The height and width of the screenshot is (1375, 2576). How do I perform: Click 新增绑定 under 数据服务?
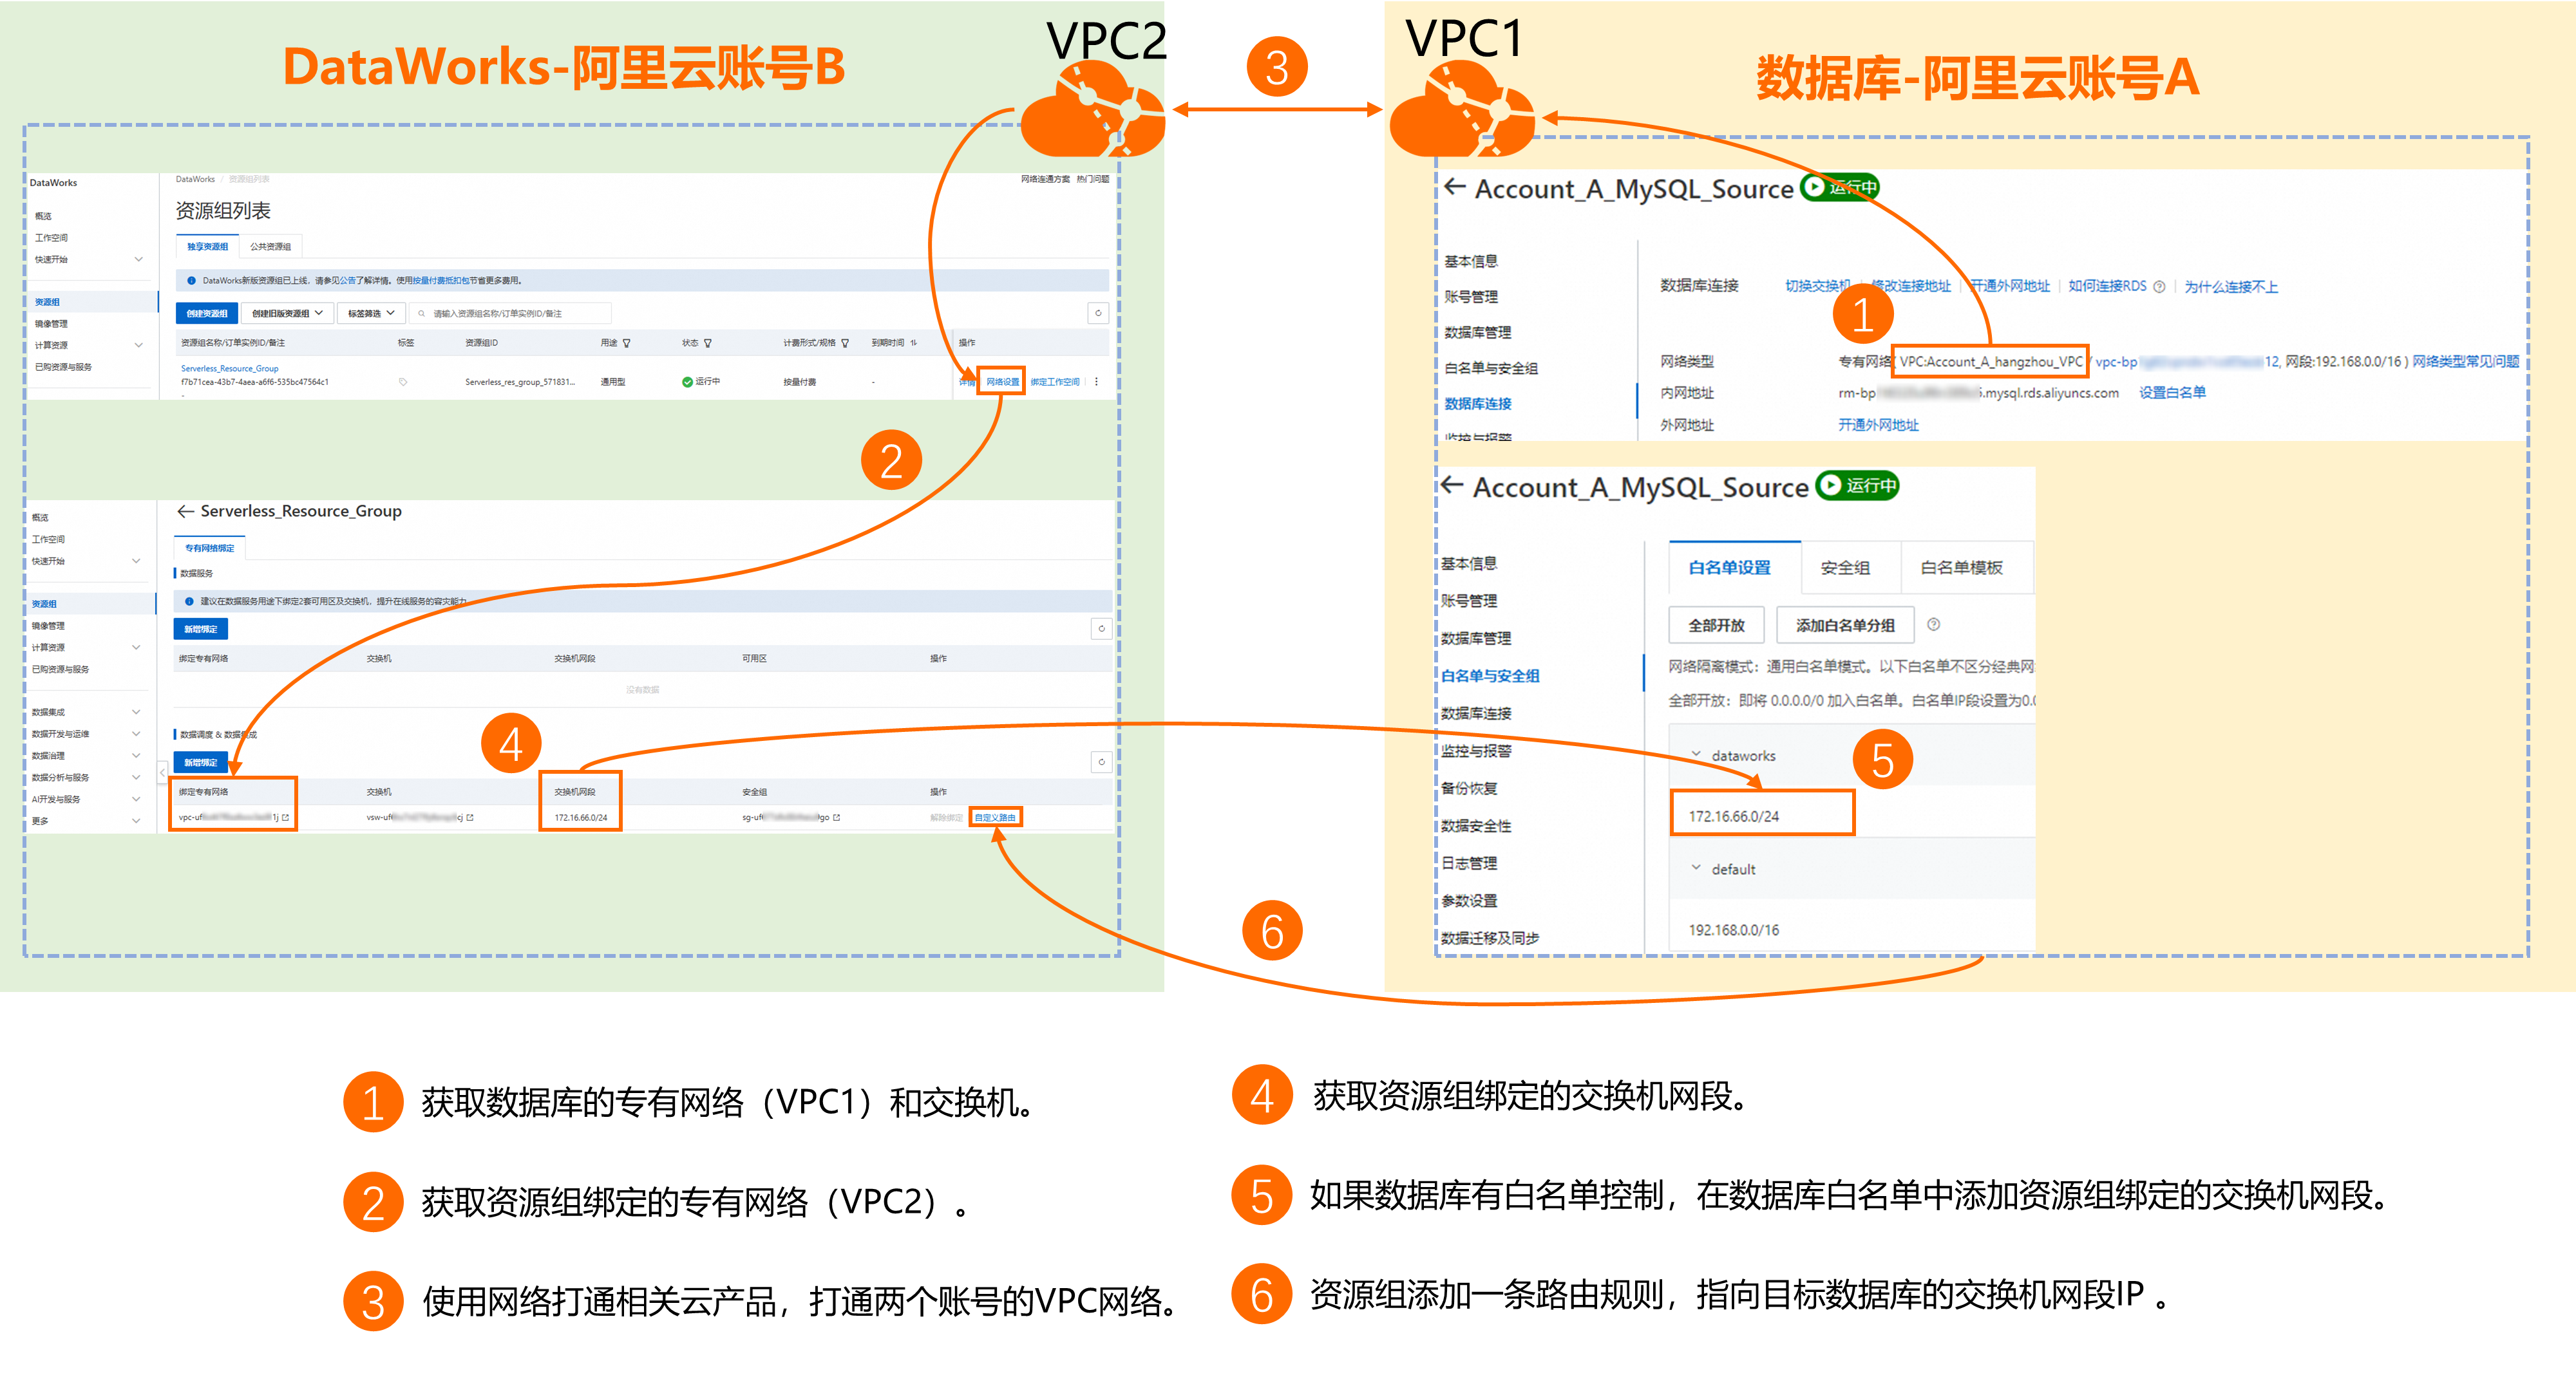click(x=201, y=630)
